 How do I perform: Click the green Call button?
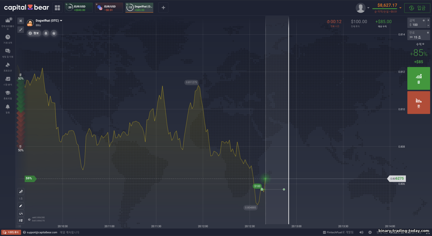point(418,78)
